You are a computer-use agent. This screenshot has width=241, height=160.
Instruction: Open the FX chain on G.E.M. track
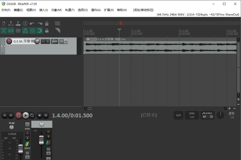coord(61,41)
